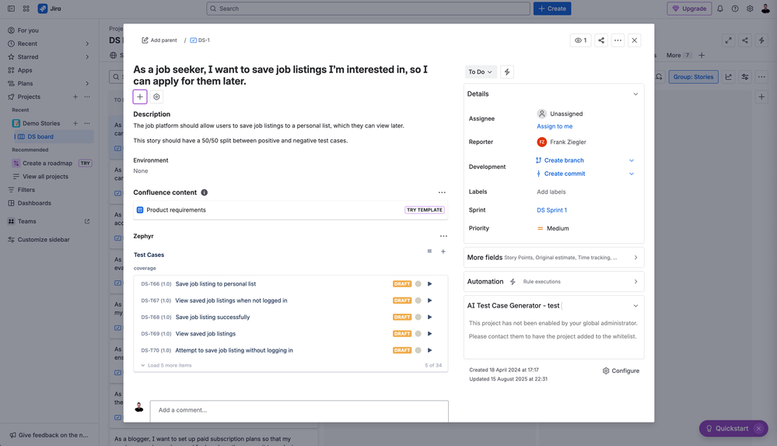The width and height of the screenshot is (777, 446).
Task: Open the To Do status dropdown
Action: [480, 72]
